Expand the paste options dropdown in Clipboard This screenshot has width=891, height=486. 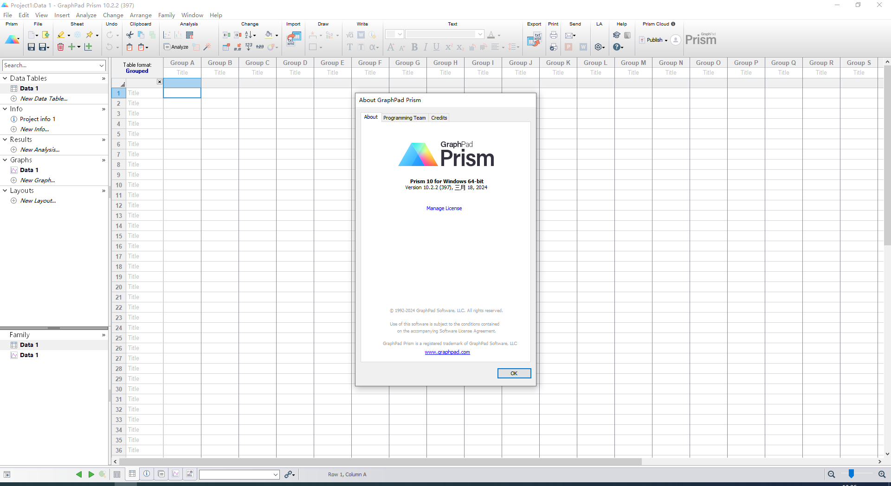[147, 47]
